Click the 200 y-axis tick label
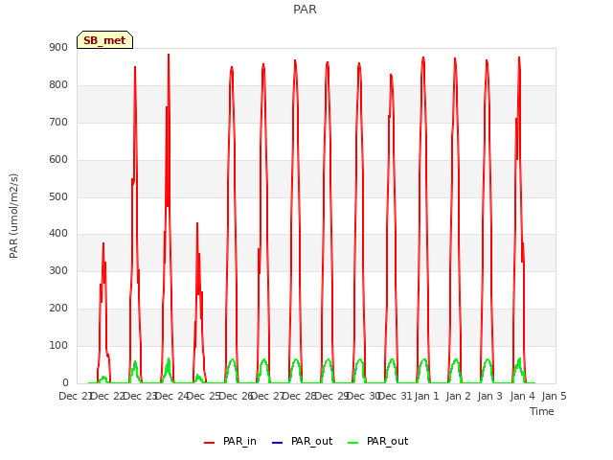 58,309
